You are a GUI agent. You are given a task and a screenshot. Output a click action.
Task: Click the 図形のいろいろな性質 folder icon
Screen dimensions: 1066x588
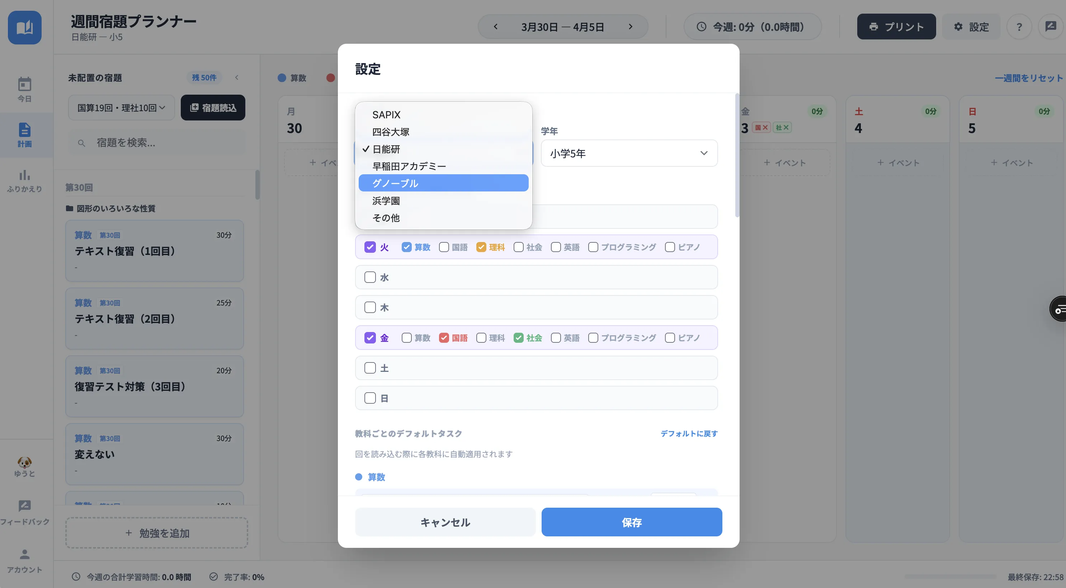(70, 209)
